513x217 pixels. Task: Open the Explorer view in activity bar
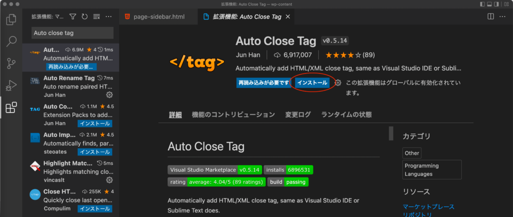[11, 19]
